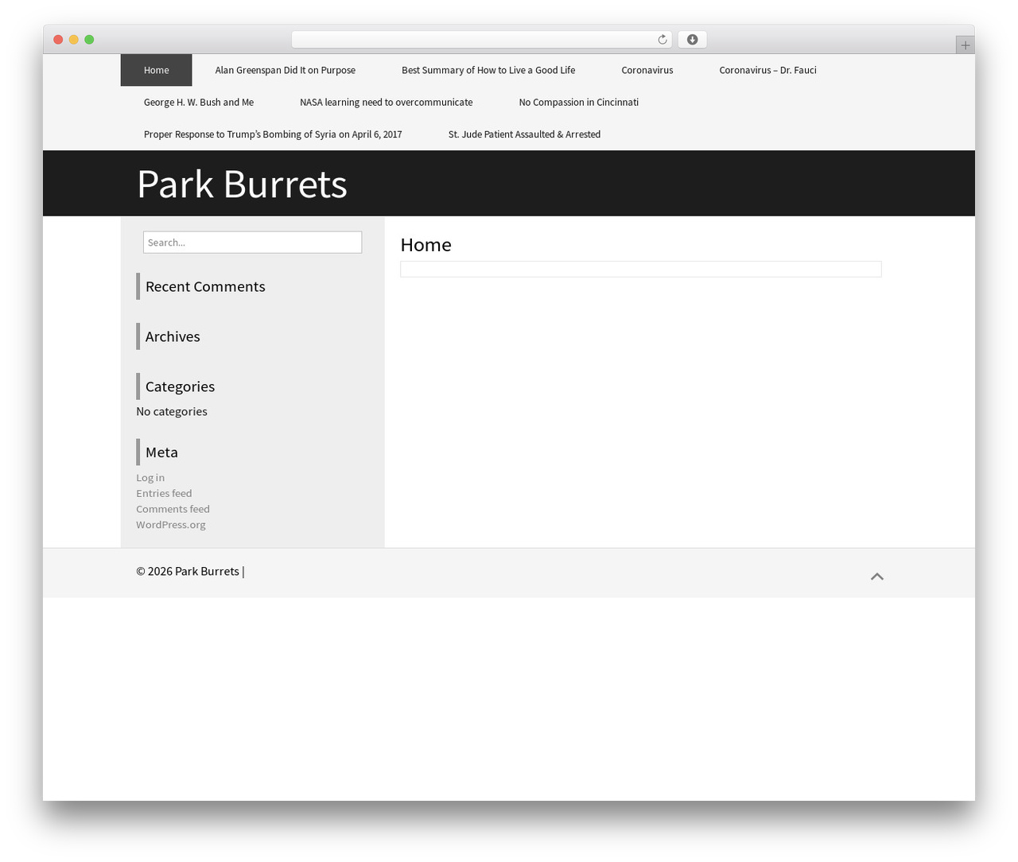Open the Entries feed link
Image resolution: width=1018 pixels, height=862 pixels.
point(164,493)
